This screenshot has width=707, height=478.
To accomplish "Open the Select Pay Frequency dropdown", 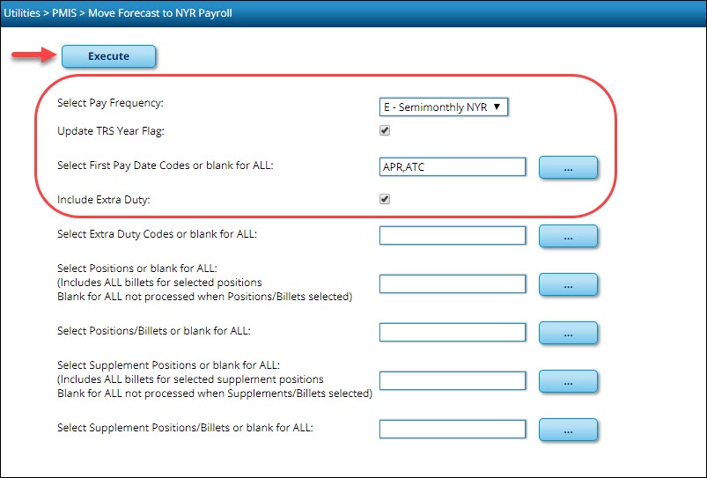I will pos(445,107).
